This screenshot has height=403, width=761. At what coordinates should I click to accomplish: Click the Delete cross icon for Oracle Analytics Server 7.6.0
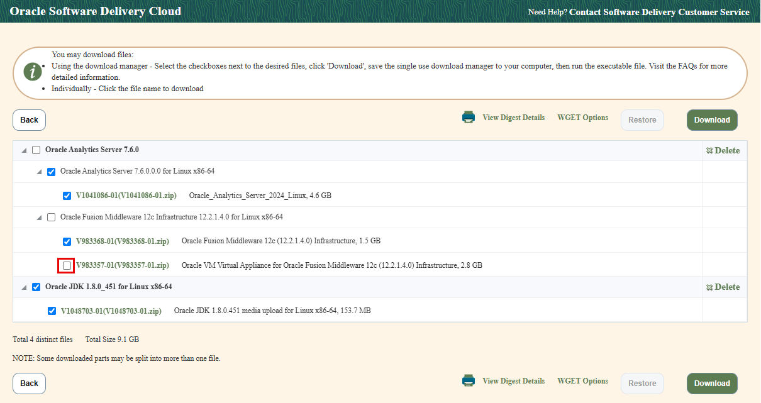pyautogui.click(x=709, y=151)
